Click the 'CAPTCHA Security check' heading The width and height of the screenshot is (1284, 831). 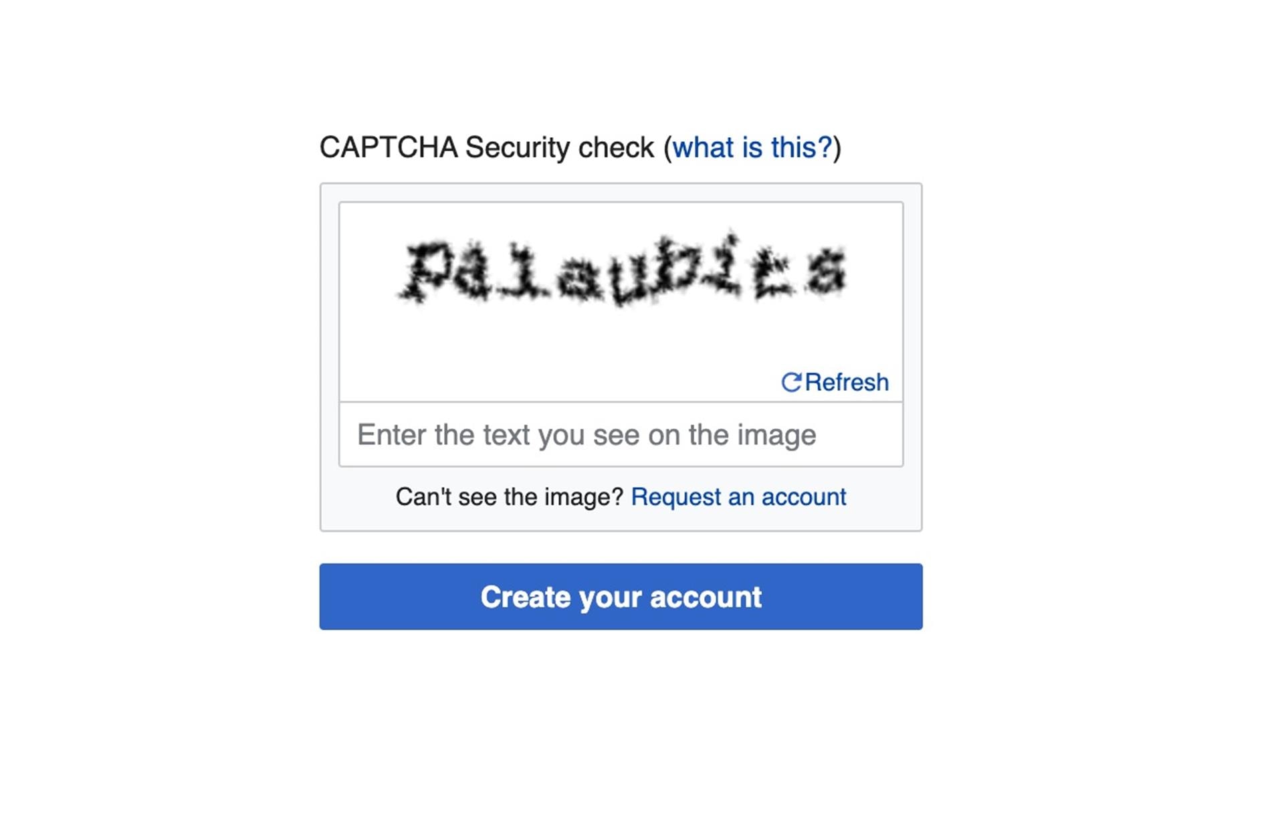point(488,147)
